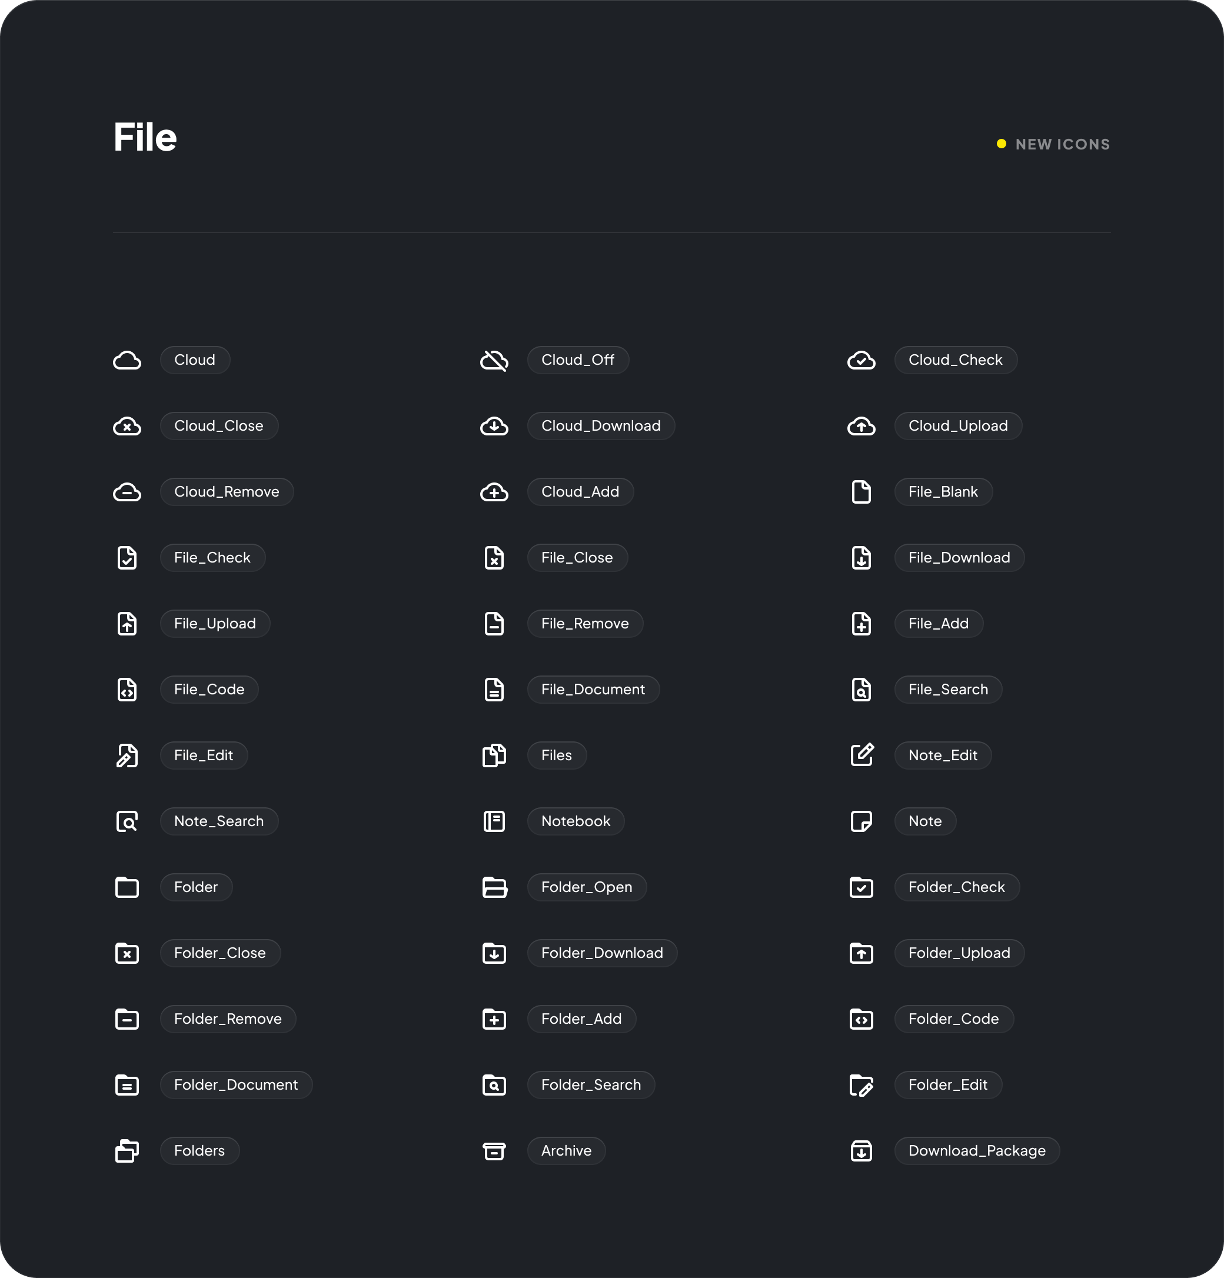Click the File_Code icon
The width and height of the screenshot is (1224, 1278).
click(127, 690)
